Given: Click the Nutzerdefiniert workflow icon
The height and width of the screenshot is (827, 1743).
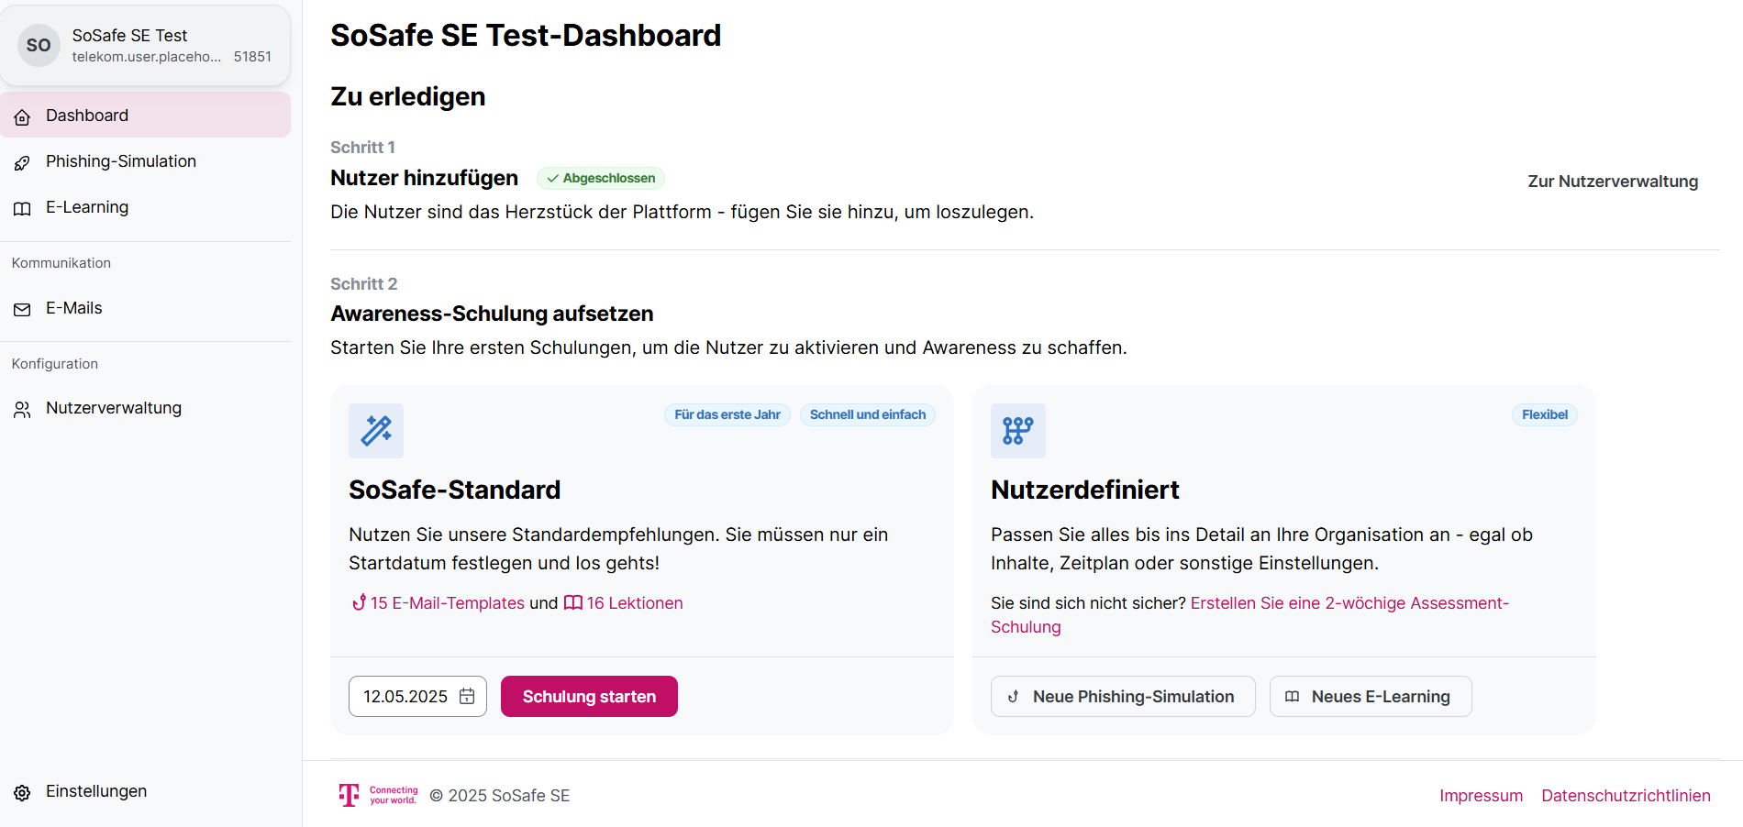Looking at the screenshot, I should click(1017, 430).
